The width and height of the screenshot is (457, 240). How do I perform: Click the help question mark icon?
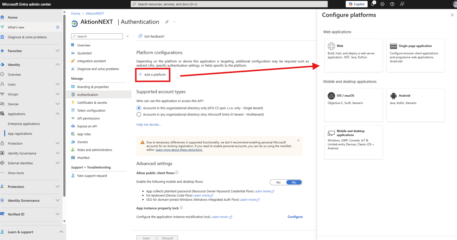[x=392, y=4]
